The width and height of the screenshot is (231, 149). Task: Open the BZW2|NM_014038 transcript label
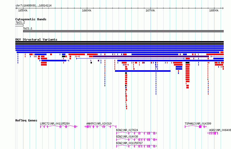(x=127, y=137)
